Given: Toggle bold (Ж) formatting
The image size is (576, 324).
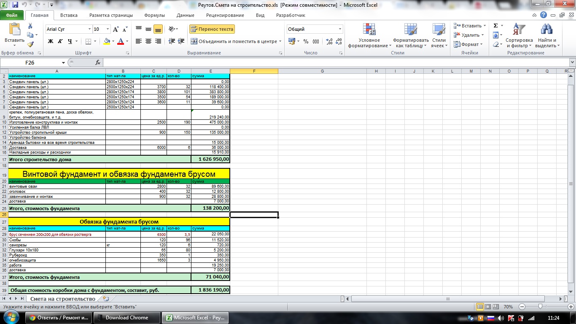Looking at the screenshot, I should tap(51, 41).
